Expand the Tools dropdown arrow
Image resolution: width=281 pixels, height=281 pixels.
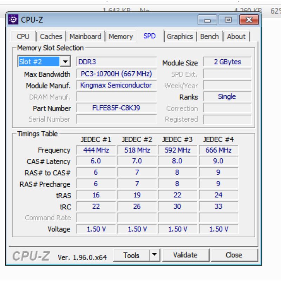154,255
